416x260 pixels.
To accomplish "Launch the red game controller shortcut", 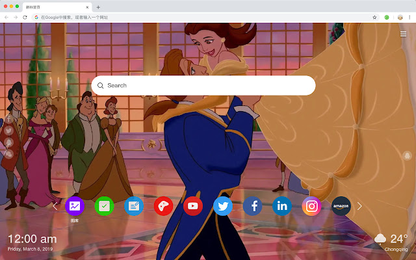I will [x=163, y=206].
